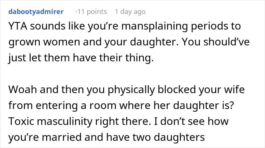This screenshot has height=148, width=265.
Task: Click the phrase "Toxic masculinity"
Action: (50, 122)
